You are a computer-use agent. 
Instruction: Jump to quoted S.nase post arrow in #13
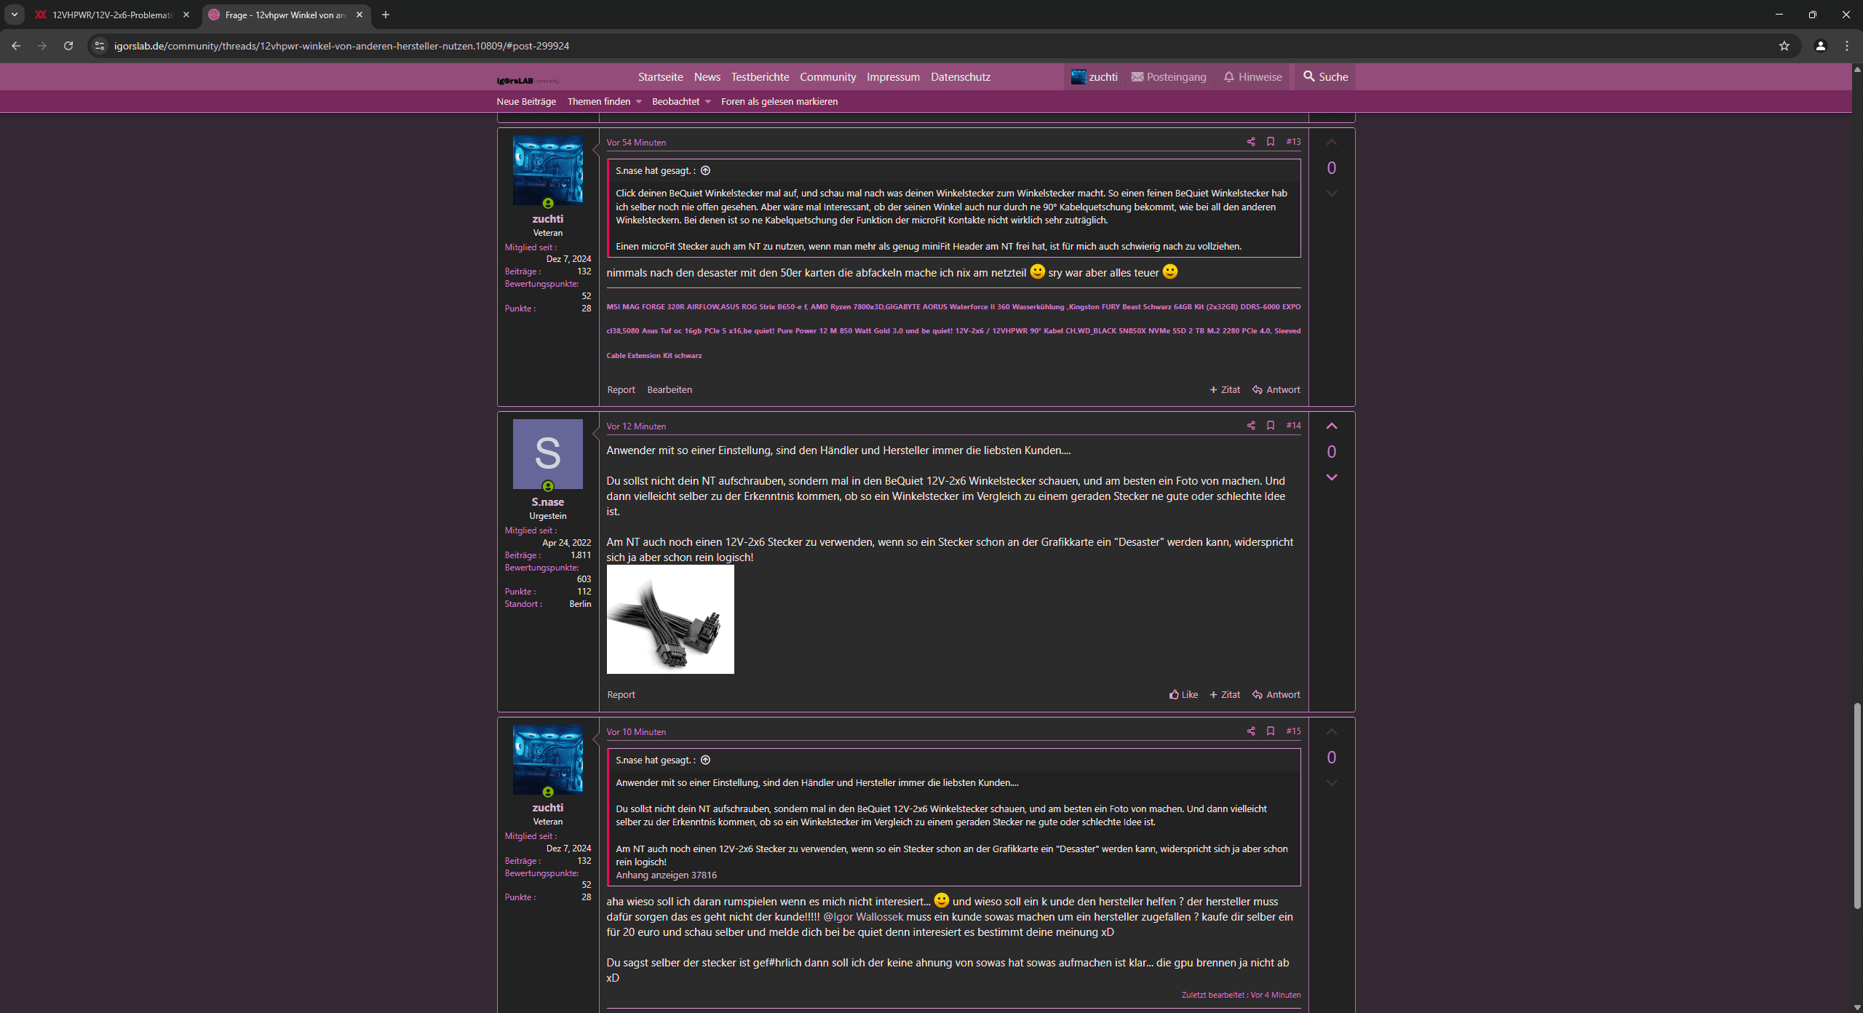click(705, 171)
